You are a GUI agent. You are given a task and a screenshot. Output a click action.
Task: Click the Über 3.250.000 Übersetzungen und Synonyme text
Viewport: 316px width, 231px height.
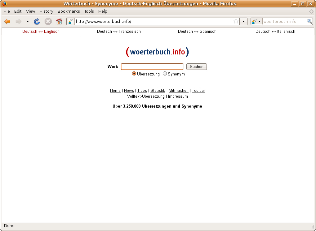click(x=157, y=106)
